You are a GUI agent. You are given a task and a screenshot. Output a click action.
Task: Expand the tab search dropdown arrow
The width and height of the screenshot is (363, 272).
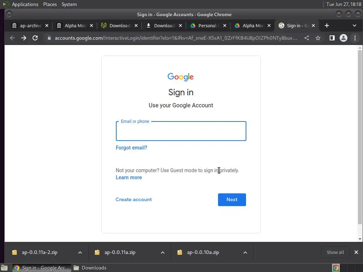(354, 25)
